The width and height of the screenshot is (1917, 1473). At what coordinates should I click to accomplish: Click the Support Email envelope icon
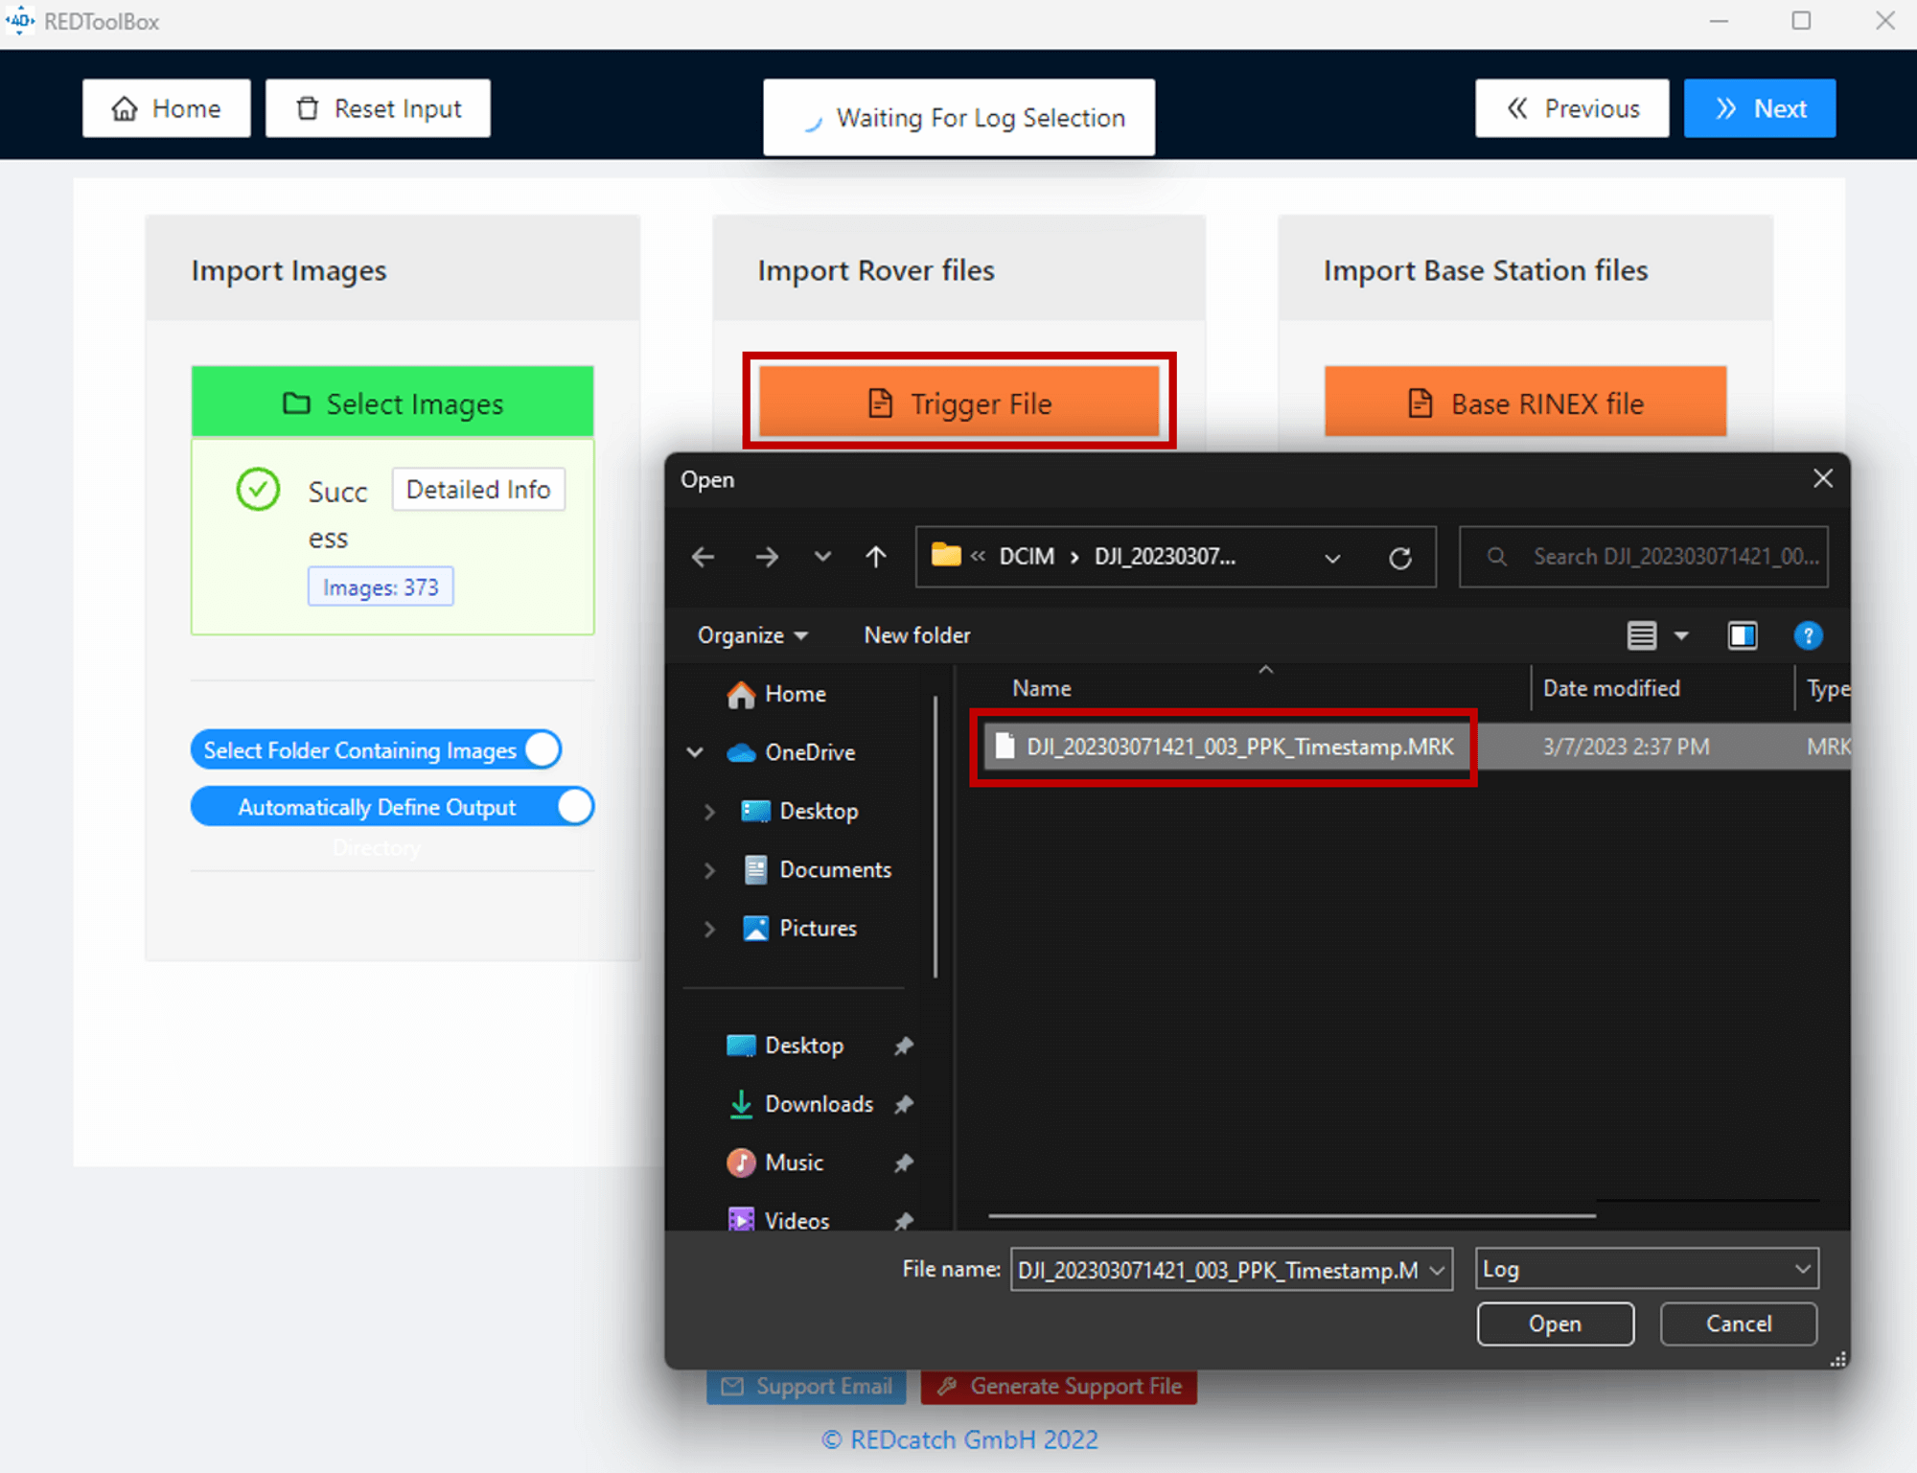point(731,1386)
